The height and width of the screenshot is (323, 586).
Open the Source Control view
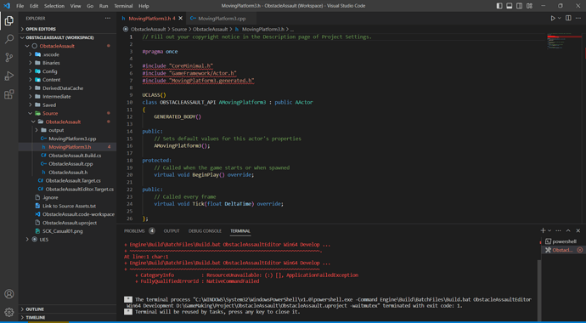click(x=9, y=57)
